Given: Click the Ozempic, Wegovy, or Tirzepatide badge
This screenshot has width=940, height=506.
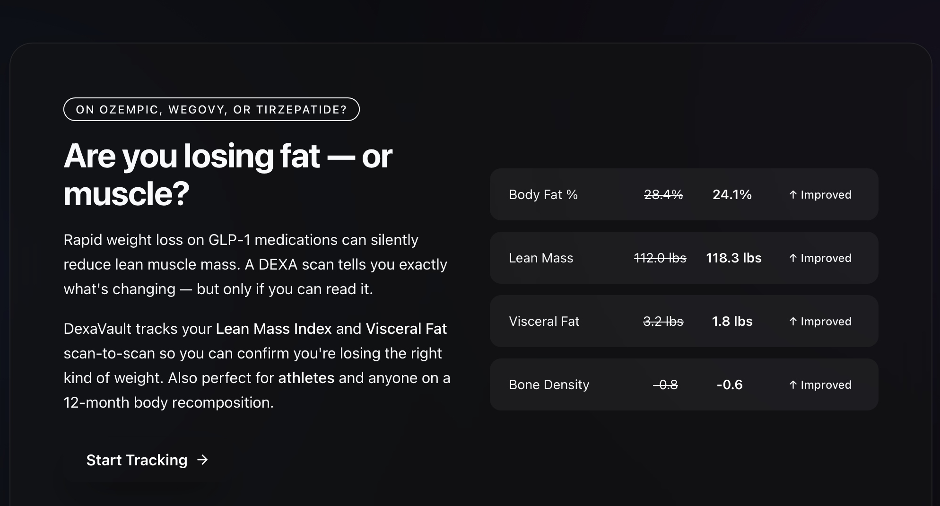Looking at the screenshot, I should [x=211, y=109].
